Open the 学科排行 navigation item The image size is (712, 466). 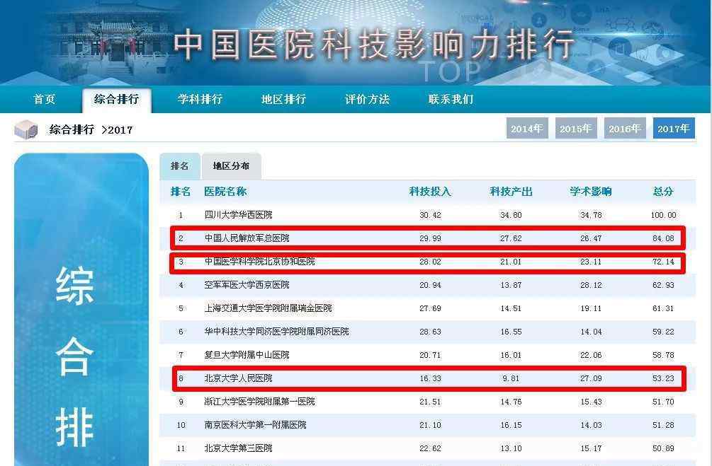click(200, 99)
